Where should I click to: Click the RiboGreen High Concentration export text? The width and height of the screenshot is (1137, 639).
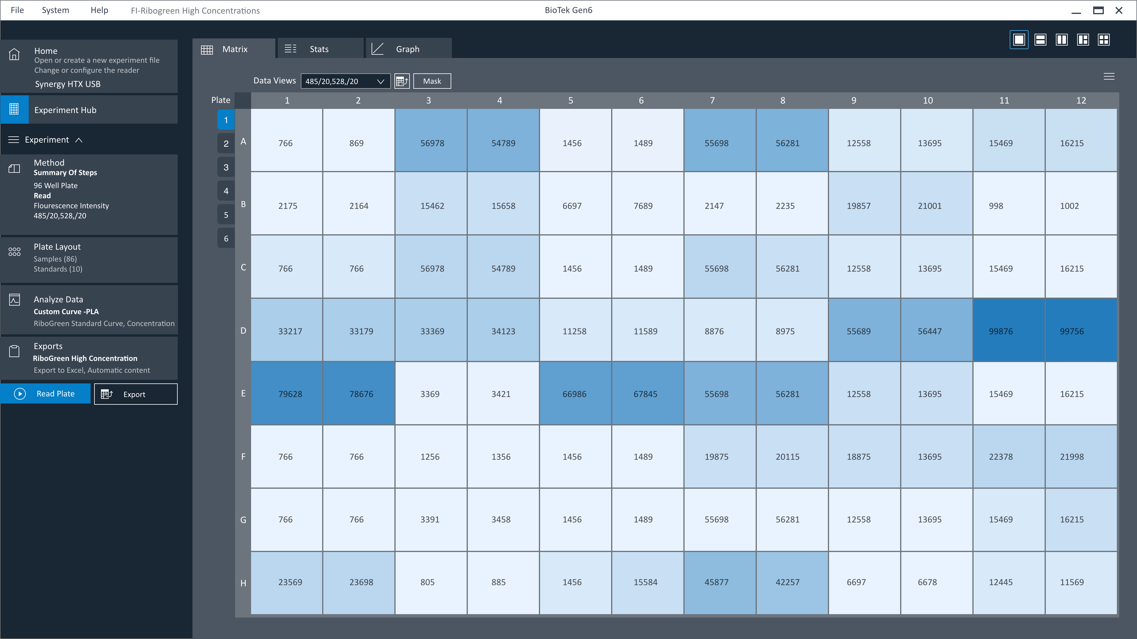(85, 359)
